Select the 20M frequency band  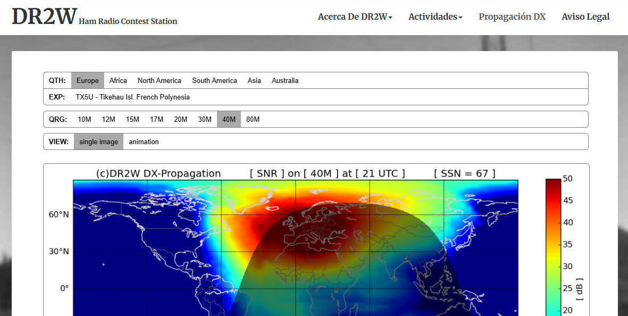pos(180,120)
